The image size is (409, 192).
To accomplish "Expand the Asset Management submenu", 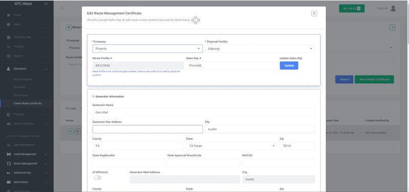I will click(46, 154).
